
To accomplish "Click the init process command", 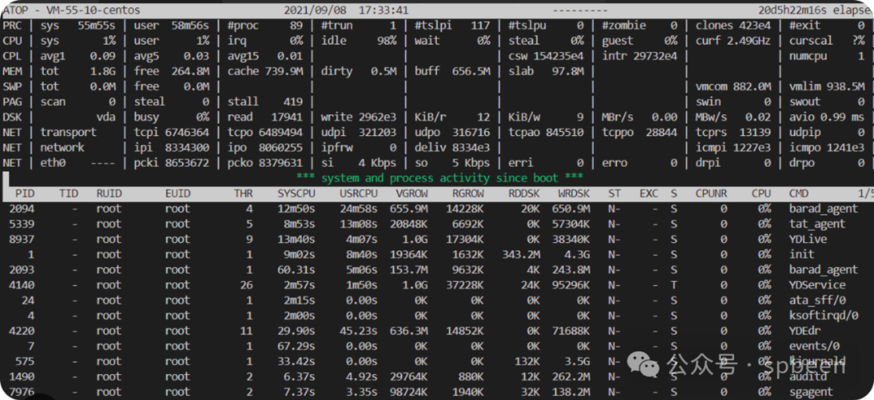I will tap(803, 254).
